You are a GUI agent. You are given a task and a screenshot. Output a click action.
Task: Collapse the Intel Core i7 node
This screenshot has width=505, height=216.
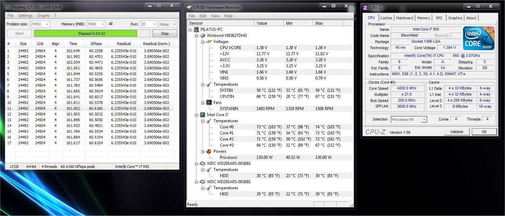coord(197,115)
